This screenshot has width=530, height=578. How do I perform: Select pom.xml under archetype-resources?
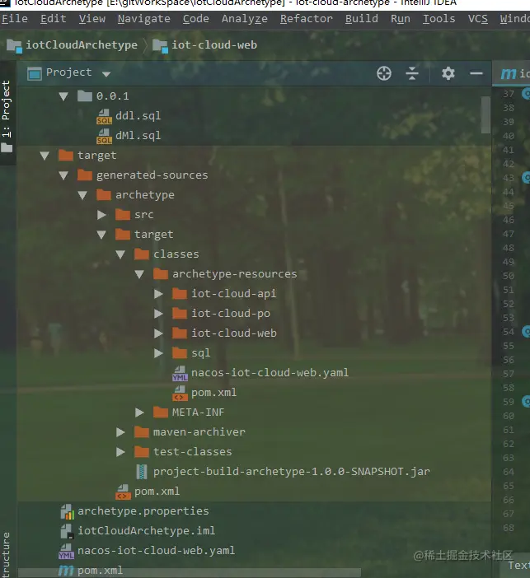[213, 393]
